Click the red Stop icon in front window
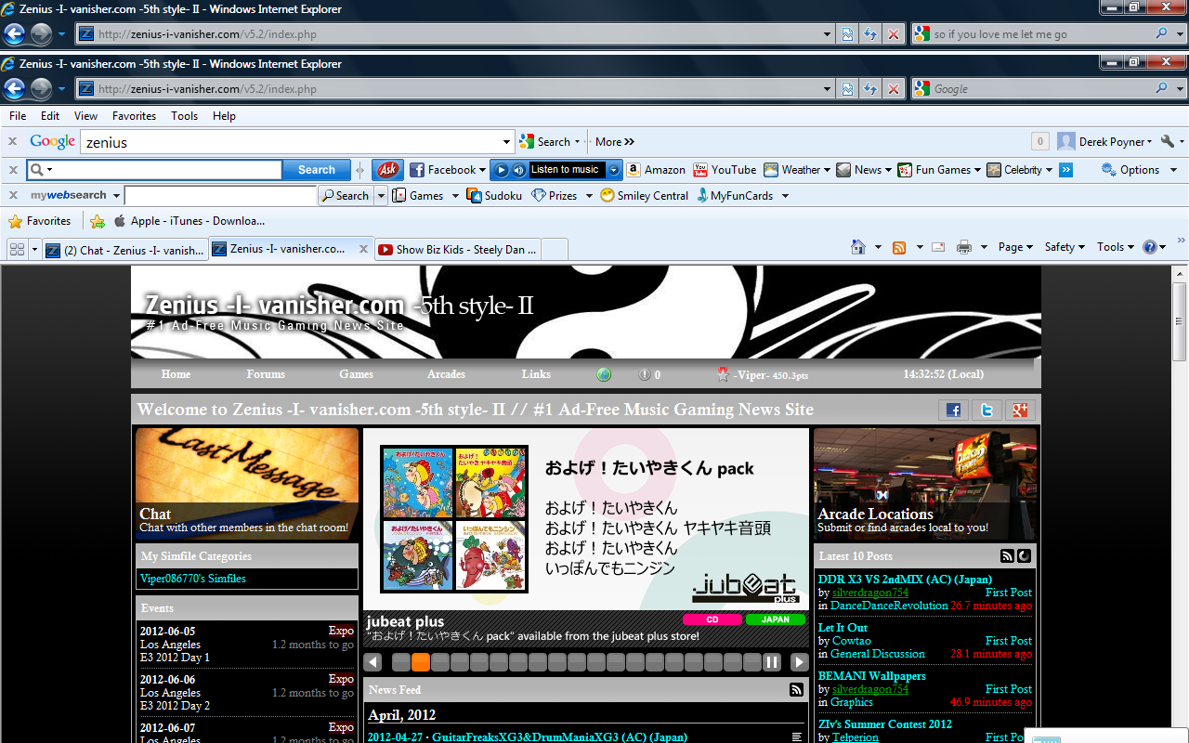The image size is (1189, 743). click(894, 89)
